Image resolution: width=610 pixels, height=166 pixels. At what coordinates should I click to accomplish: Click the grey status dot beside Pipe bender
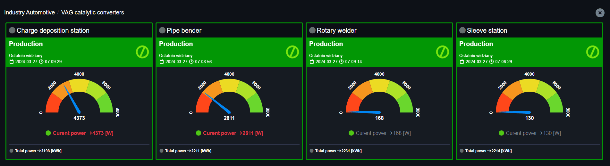coord(162,30)
